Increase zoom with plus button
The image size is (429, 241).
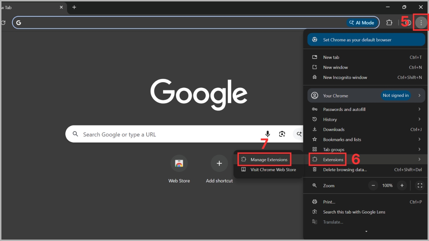coord(402,185)
